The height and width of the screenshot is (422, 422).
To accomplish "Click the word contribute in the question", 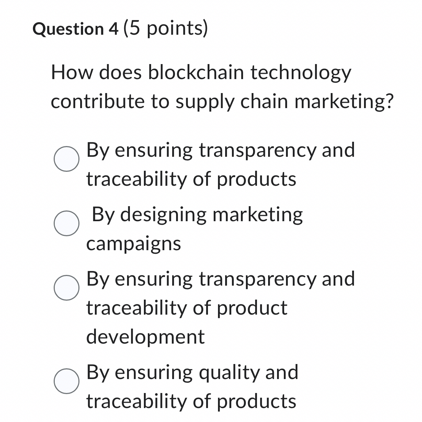I will 98,101.
